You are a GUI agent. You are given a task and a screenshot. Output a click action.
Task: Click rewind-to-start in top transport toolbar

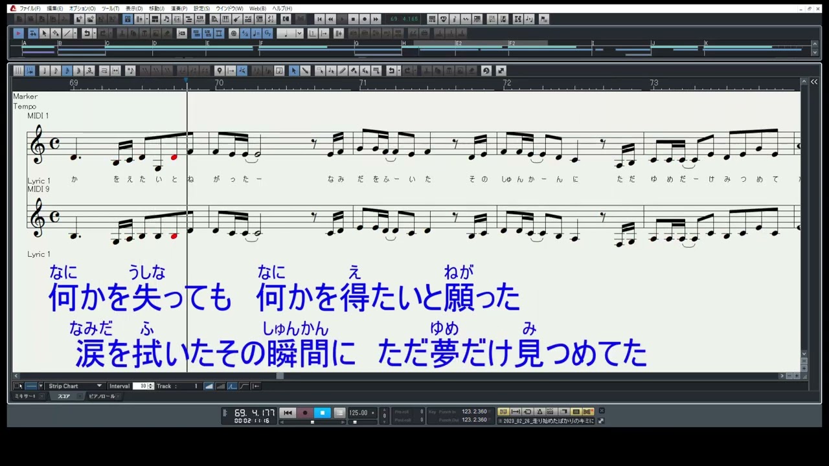(319, 19)
